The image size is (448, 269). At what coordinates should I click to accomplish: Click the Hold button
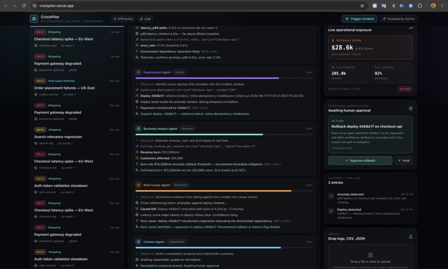(x=404, y=161)
